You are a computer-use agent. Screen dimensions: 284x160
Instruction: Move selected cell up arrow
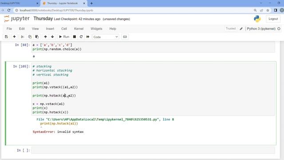(x=45, y=37)
